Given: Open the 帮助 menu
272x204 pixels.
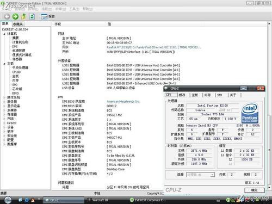Looking at the screenshot, I should [88, 9].
